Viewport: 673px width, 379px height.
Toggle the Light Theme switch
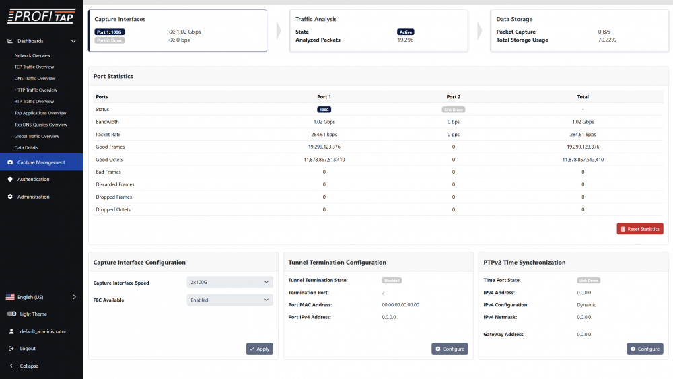click(11, 314)
